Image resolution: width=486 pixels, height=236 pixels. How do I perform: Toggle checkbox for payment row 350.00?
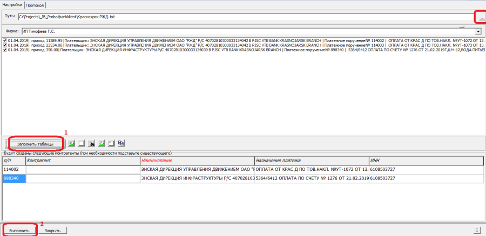coord(5,50)
